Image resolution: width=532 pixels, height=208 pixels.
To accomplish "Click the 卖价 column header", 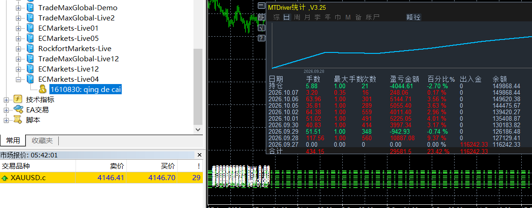I will point(101,166).
